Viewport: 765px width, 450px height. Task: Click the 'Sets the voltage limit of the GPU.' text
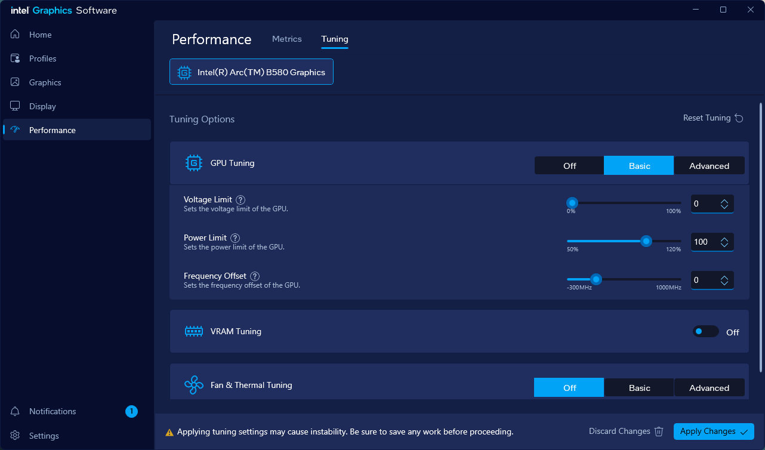(236, 209)
